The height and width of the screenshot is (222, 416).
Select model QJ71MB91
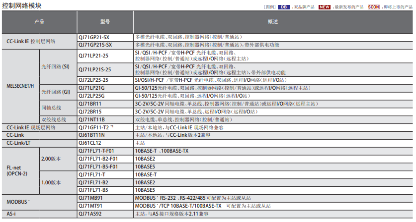pos(90,198)
